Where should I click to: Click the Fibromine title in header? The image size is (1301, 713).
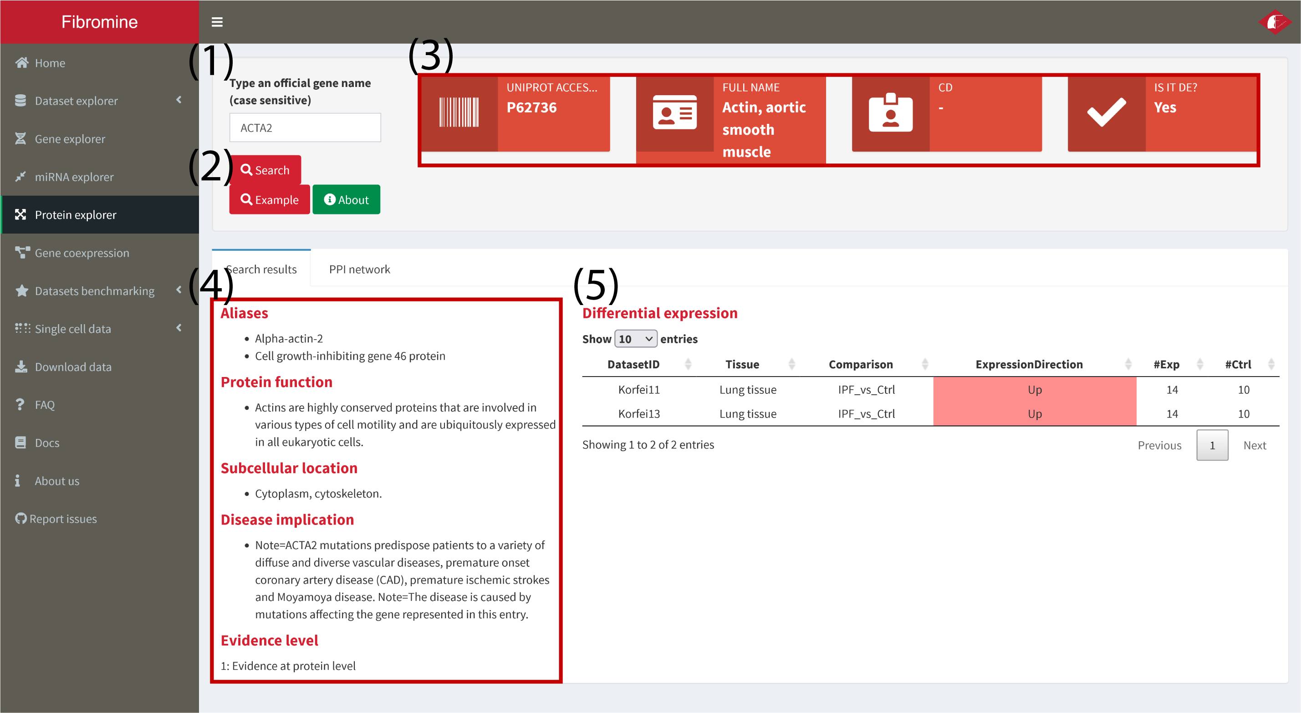coord(99,22)
